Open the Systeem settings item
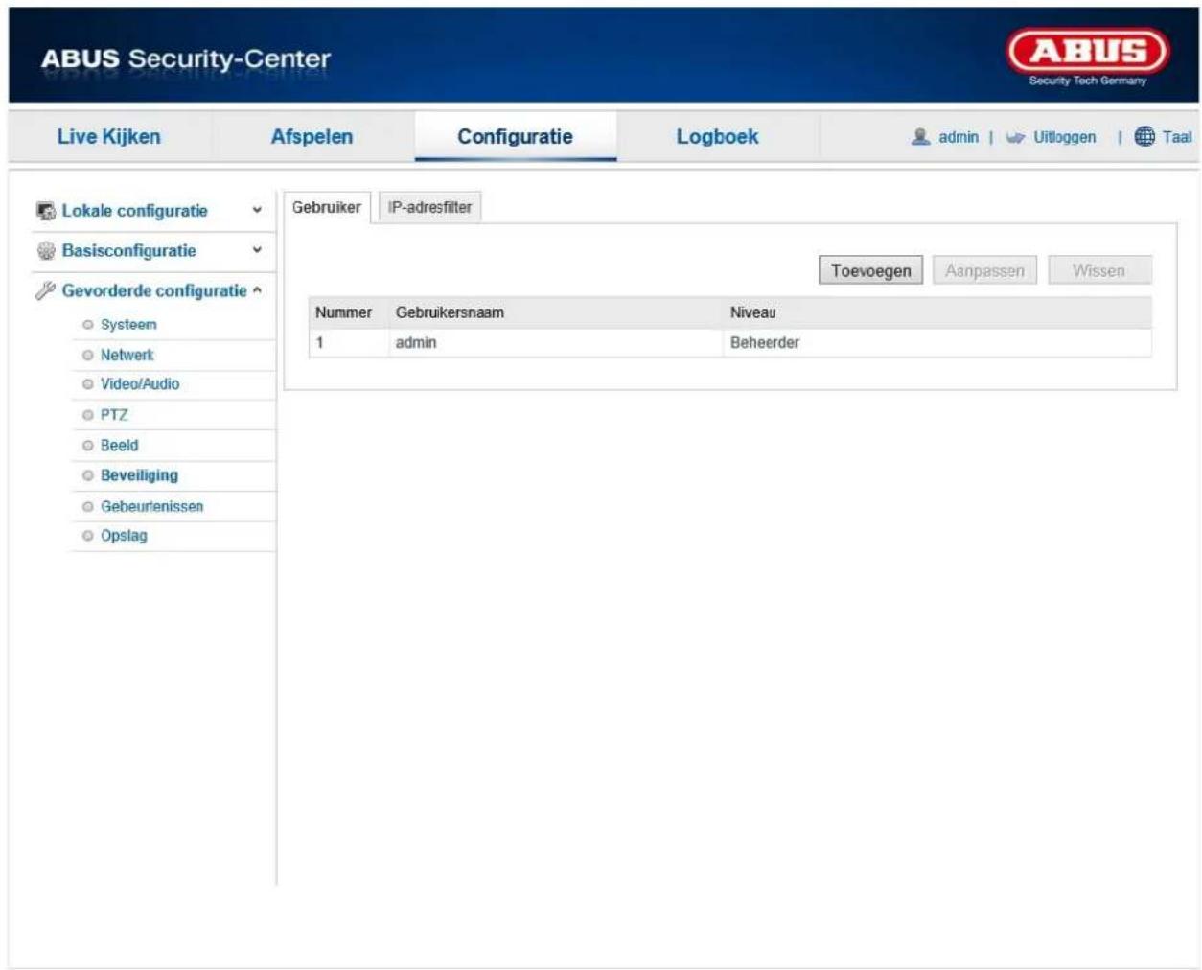 (x=128, y=325)
